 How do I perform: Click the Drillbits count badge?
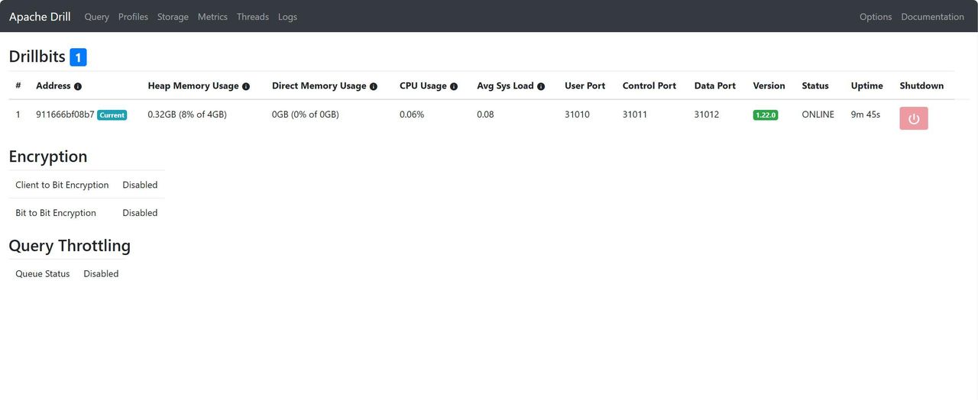pyautogui.click(x=78, y=56)
